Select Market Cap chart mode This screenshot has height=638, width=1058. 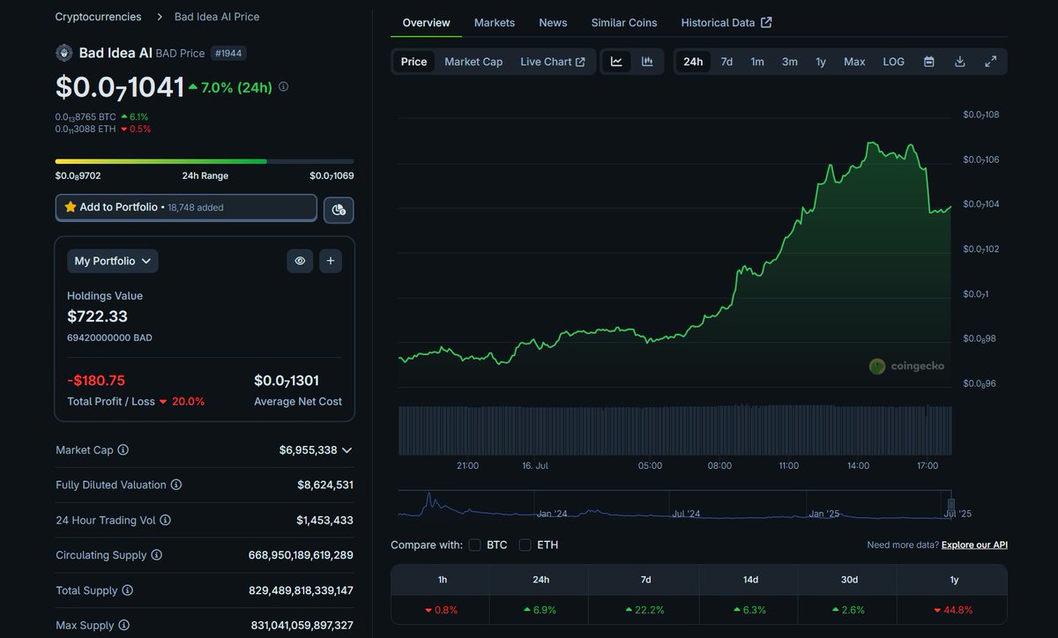click(473, 62)
